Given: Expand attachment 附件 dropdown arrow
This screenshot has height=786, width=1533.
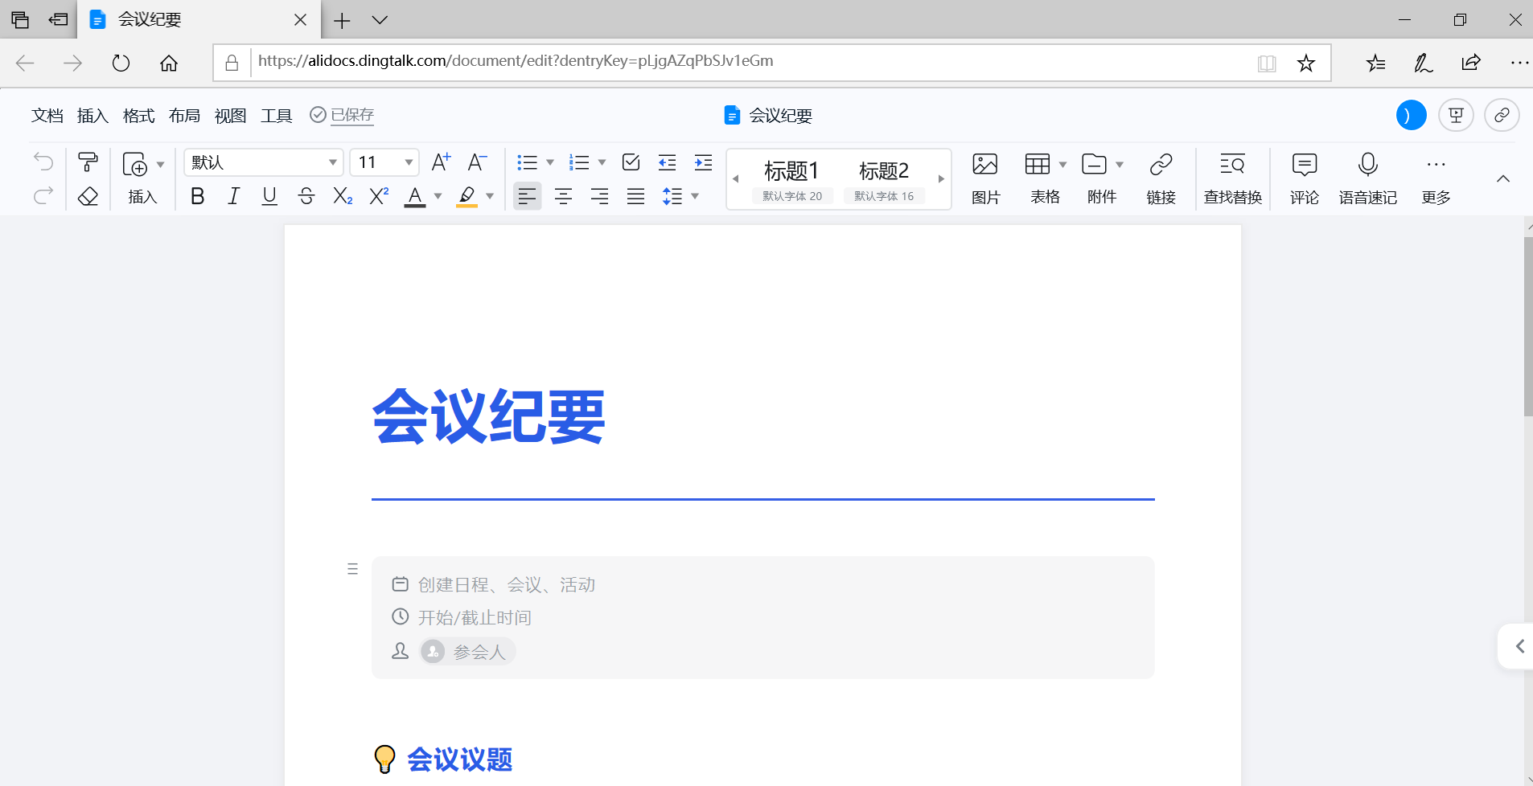Looking at the screenshot, I should [1119, 165].
